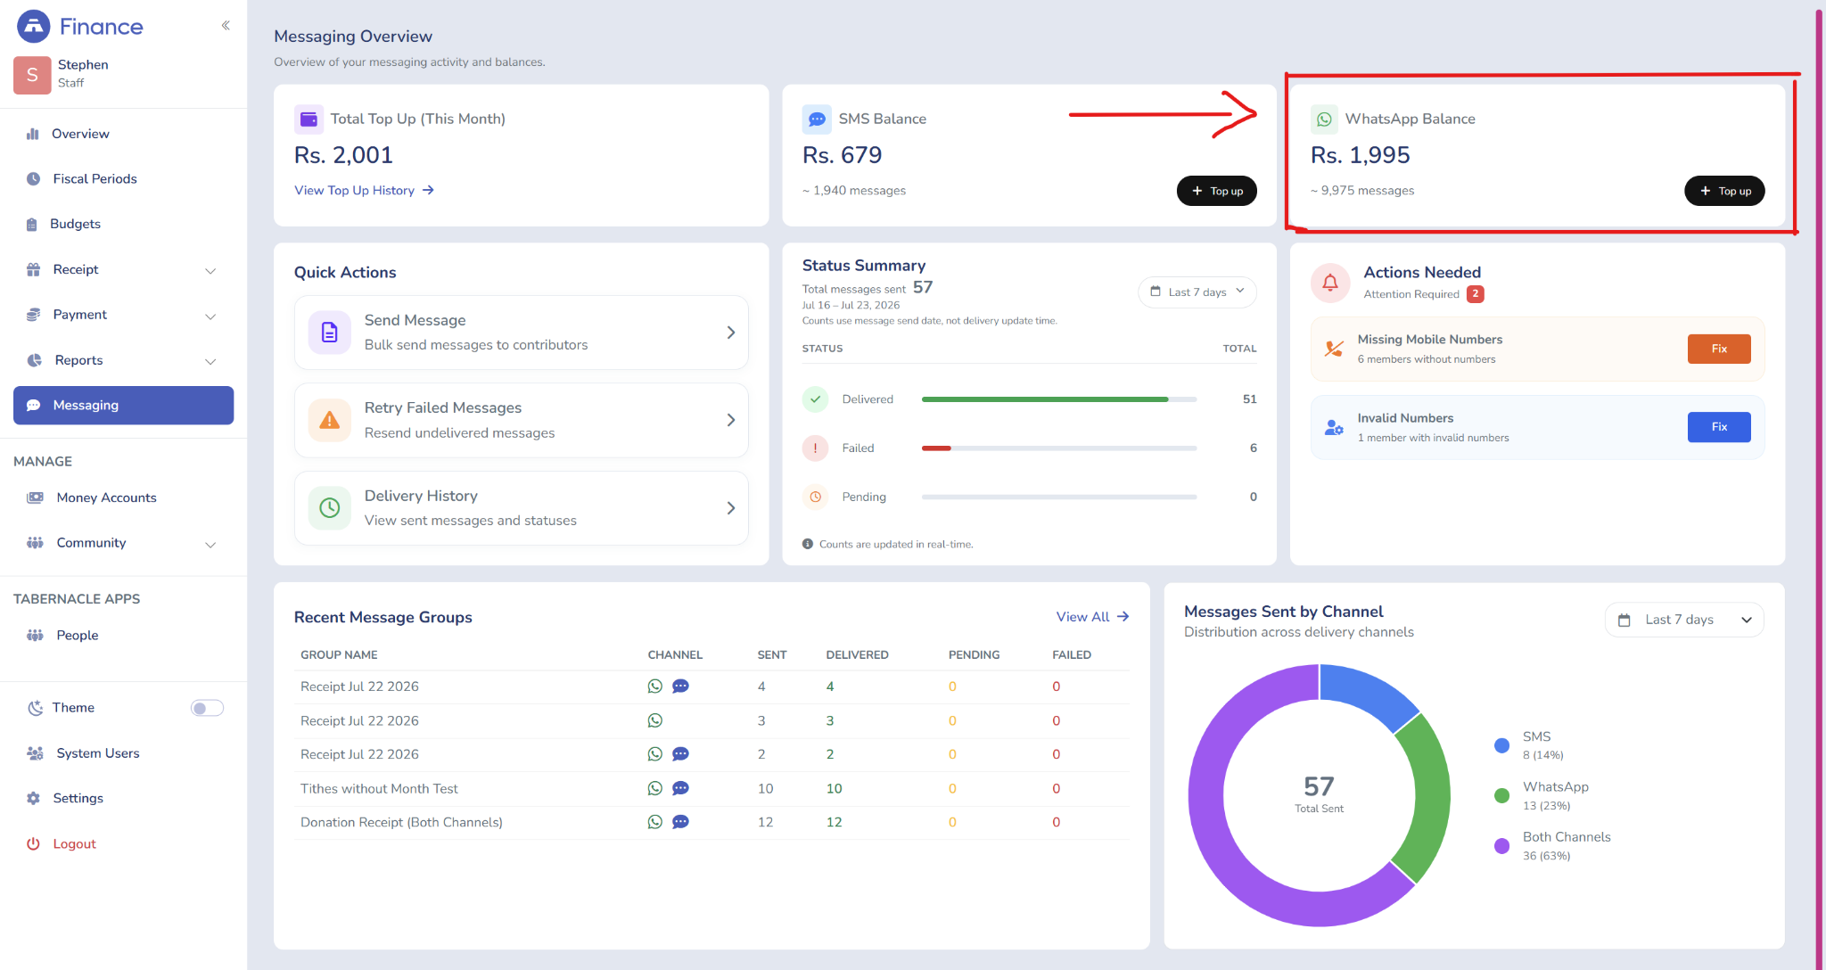The height and width of the screenshot is (970, 1826).
Task: Fix Invalid Numbers
Action: 1719,427
